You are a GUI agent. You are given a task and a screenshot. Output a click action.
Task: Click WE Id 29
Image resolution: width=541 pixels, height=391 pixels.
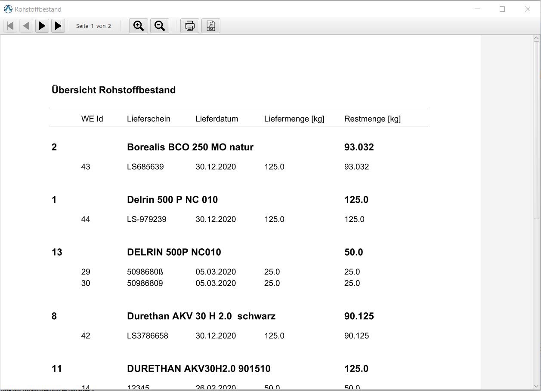pyautogui.click(x=86, y=272)
